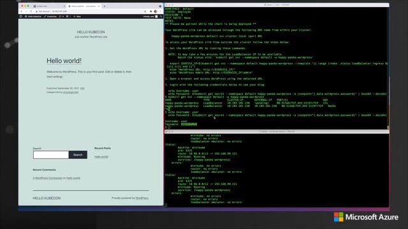This screenshot has height=229, width=408.
Task: Close the Hello KubeCon browser tab
Action: 99,6
